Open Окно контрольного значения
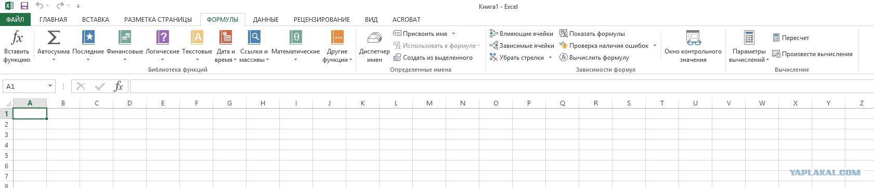Screen dimensions: 874x188 [x=693, y=47]
